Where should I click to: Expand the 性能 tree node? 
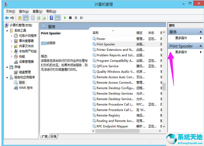coord(12,57)
